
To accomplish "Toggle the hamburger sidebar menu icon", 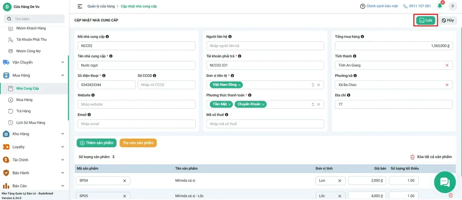I will pyautogui.click(x=80, y=6).
